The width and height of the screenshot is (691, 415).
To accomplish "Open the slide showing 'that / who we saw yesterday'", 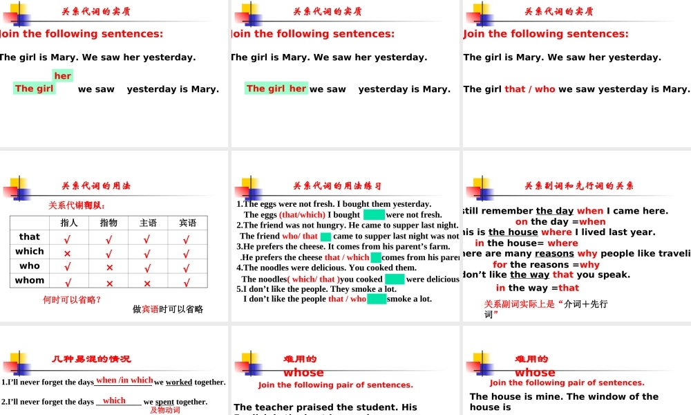I will [x=577, y=73].
